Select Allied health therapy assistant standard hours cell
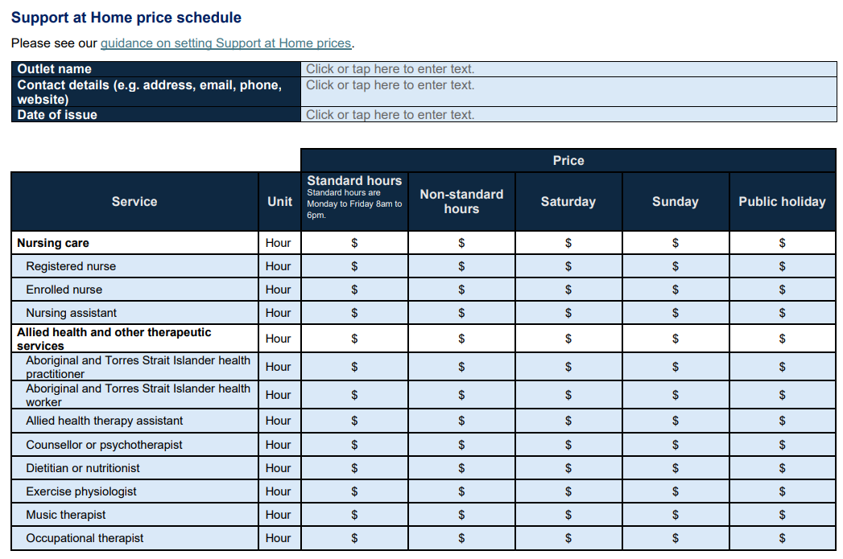The image size is (843, 559). point(354,421)
